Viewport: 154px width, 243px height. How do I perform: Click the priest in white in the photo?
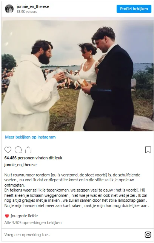[x=32, y=87]
